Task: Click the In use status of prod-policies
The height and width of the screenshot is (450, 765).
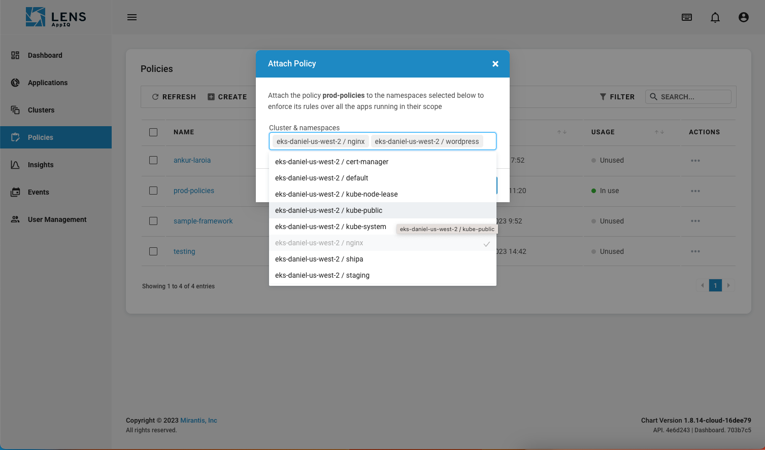Action: [x=605, y=191]
